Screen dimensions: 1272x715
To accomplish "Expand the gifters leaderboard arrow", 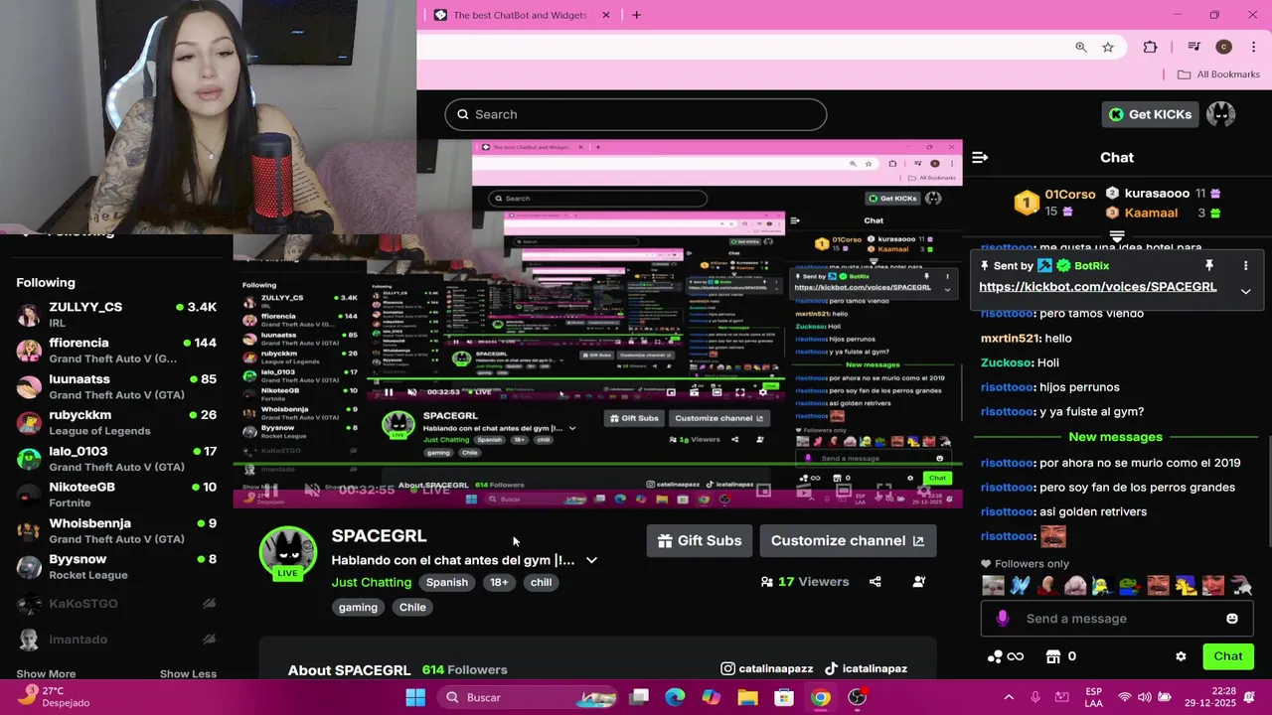I will (1117, 236).
